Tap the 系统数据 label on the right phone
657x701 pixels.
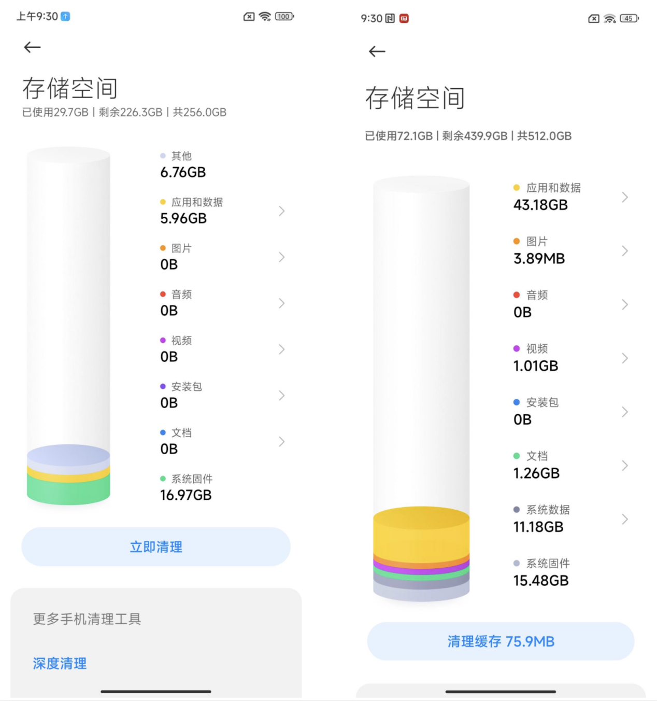[548, 510]
